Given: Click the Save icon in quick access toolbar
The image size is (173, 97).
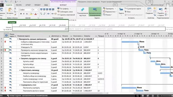Looking at the screenshot, I should click(x=2, y=1).
